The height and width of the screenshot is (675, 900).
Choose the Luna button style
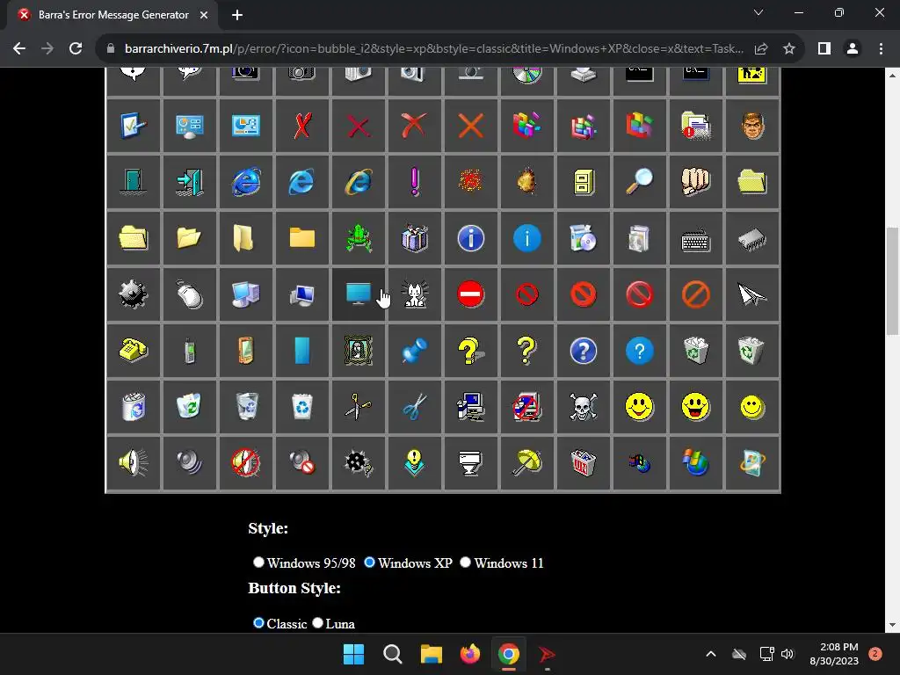317,623
